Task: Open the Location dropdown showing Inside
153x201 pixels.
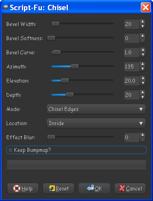Action: point(96,123)
